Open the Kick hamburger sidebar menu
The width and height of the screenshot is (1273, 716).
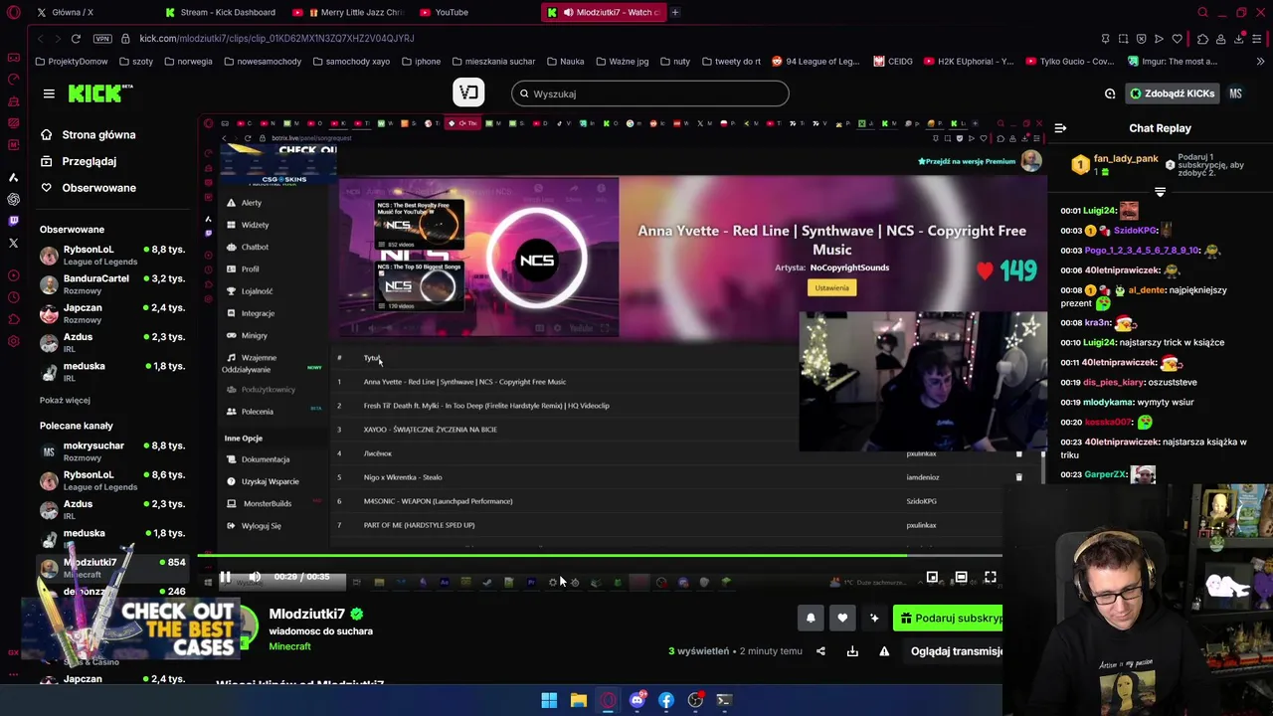coord(49,93)
